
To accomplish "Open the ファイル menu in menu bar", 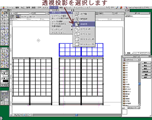I will [x=10, y=8].
